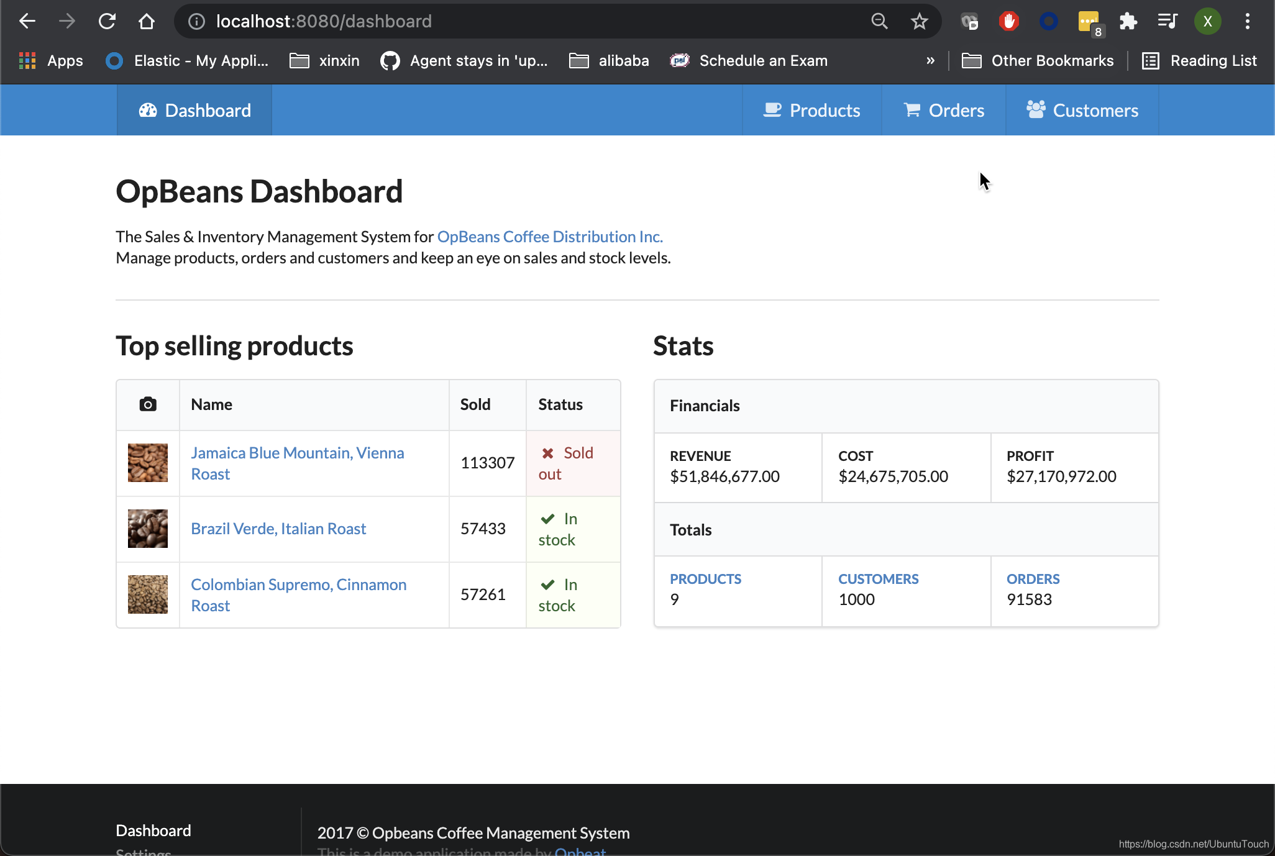Image resolution: width=1275 pixels, height=856 pixels.
Task: Click the browser reload icon
Action: [107, 21]
